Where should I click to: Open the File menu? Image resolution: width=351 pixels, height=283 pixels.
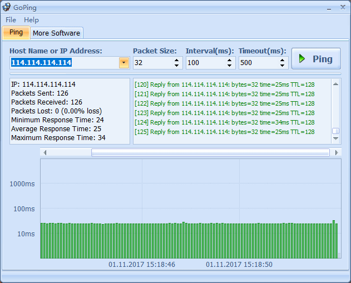coord(11,20)
